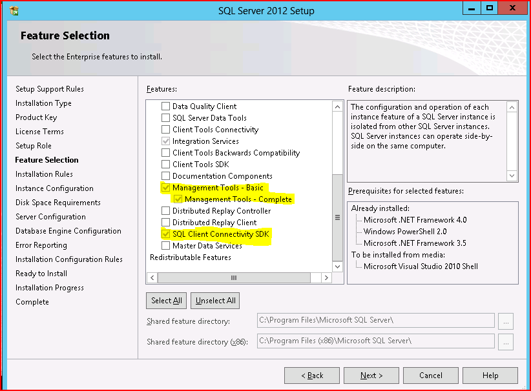Click the features list vertical scrollbar thumb

338,217
